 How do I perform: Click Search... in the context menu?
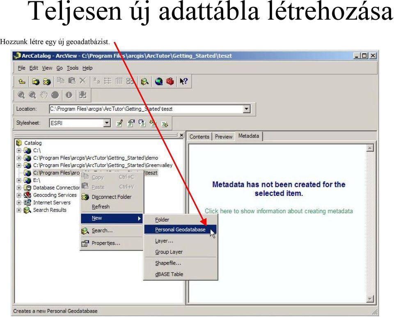coord(112,230)
